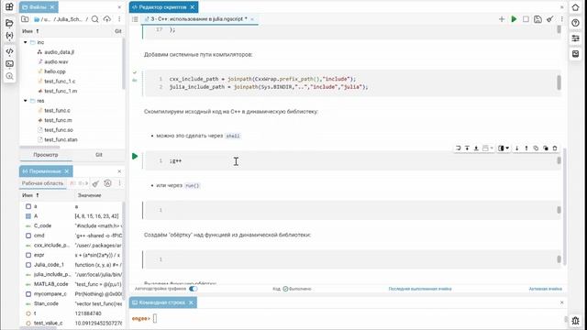The image size is (587, 330).
Task: Duplicate the cell with filled copy icon
Action: [546, 148]
